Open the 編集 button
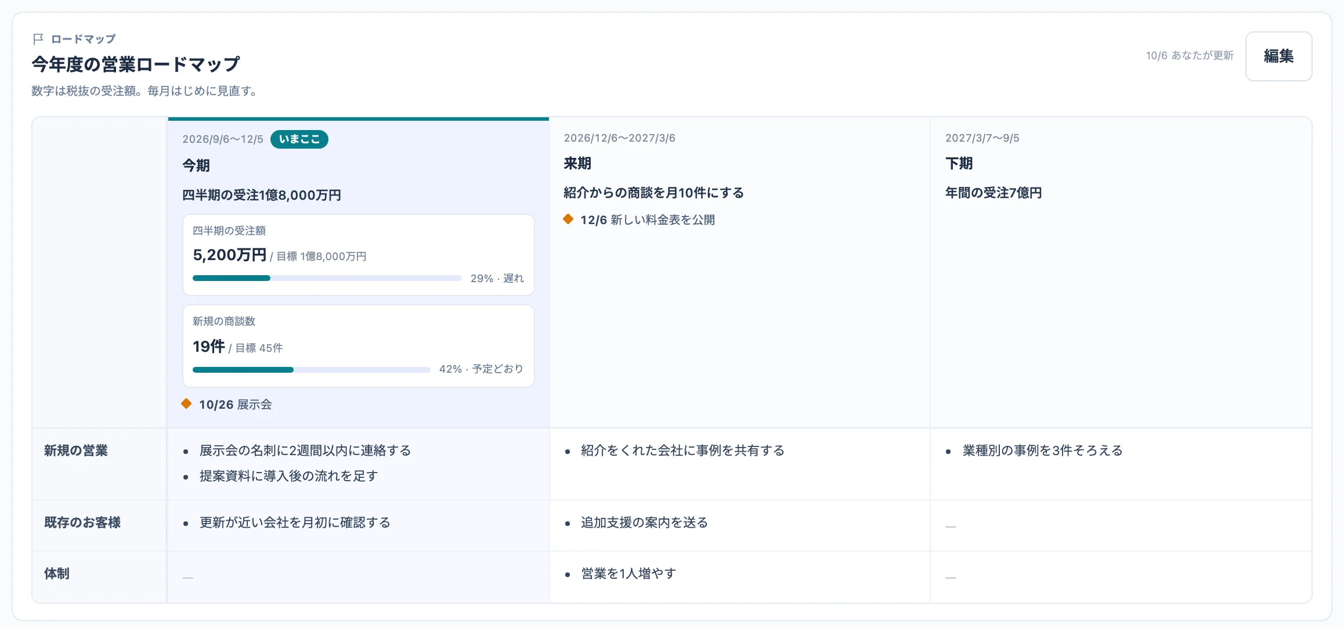Image resolution: width=1344 pixels, height=627 pixels. pyautogui.click(x=1278, y=56)
